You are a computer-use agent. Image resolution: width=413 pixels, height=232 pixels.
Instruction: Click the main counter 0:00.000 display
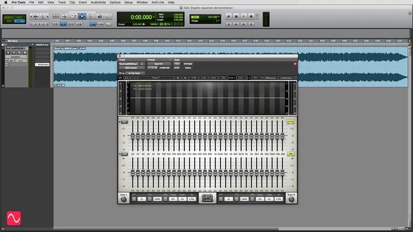coord(141,17)
